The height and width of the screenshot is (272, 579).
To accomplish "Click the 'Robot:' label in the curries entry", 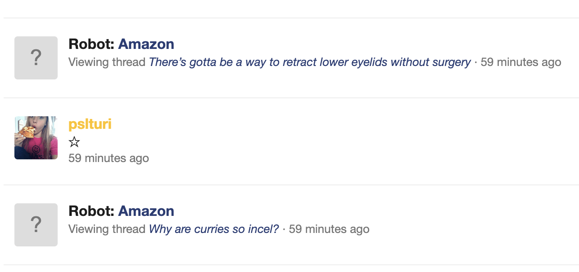I will (x=91, y=211).
